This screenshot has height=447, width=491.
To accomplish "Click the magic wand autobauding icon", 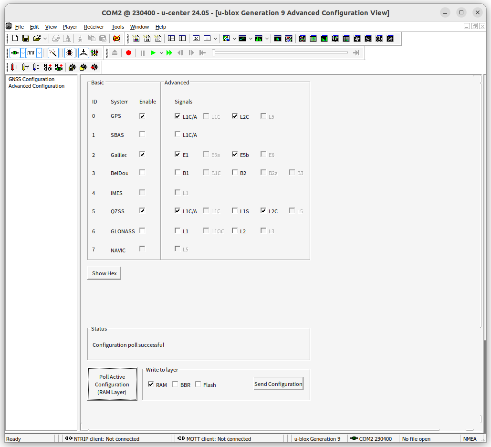I will coord(53,52).
